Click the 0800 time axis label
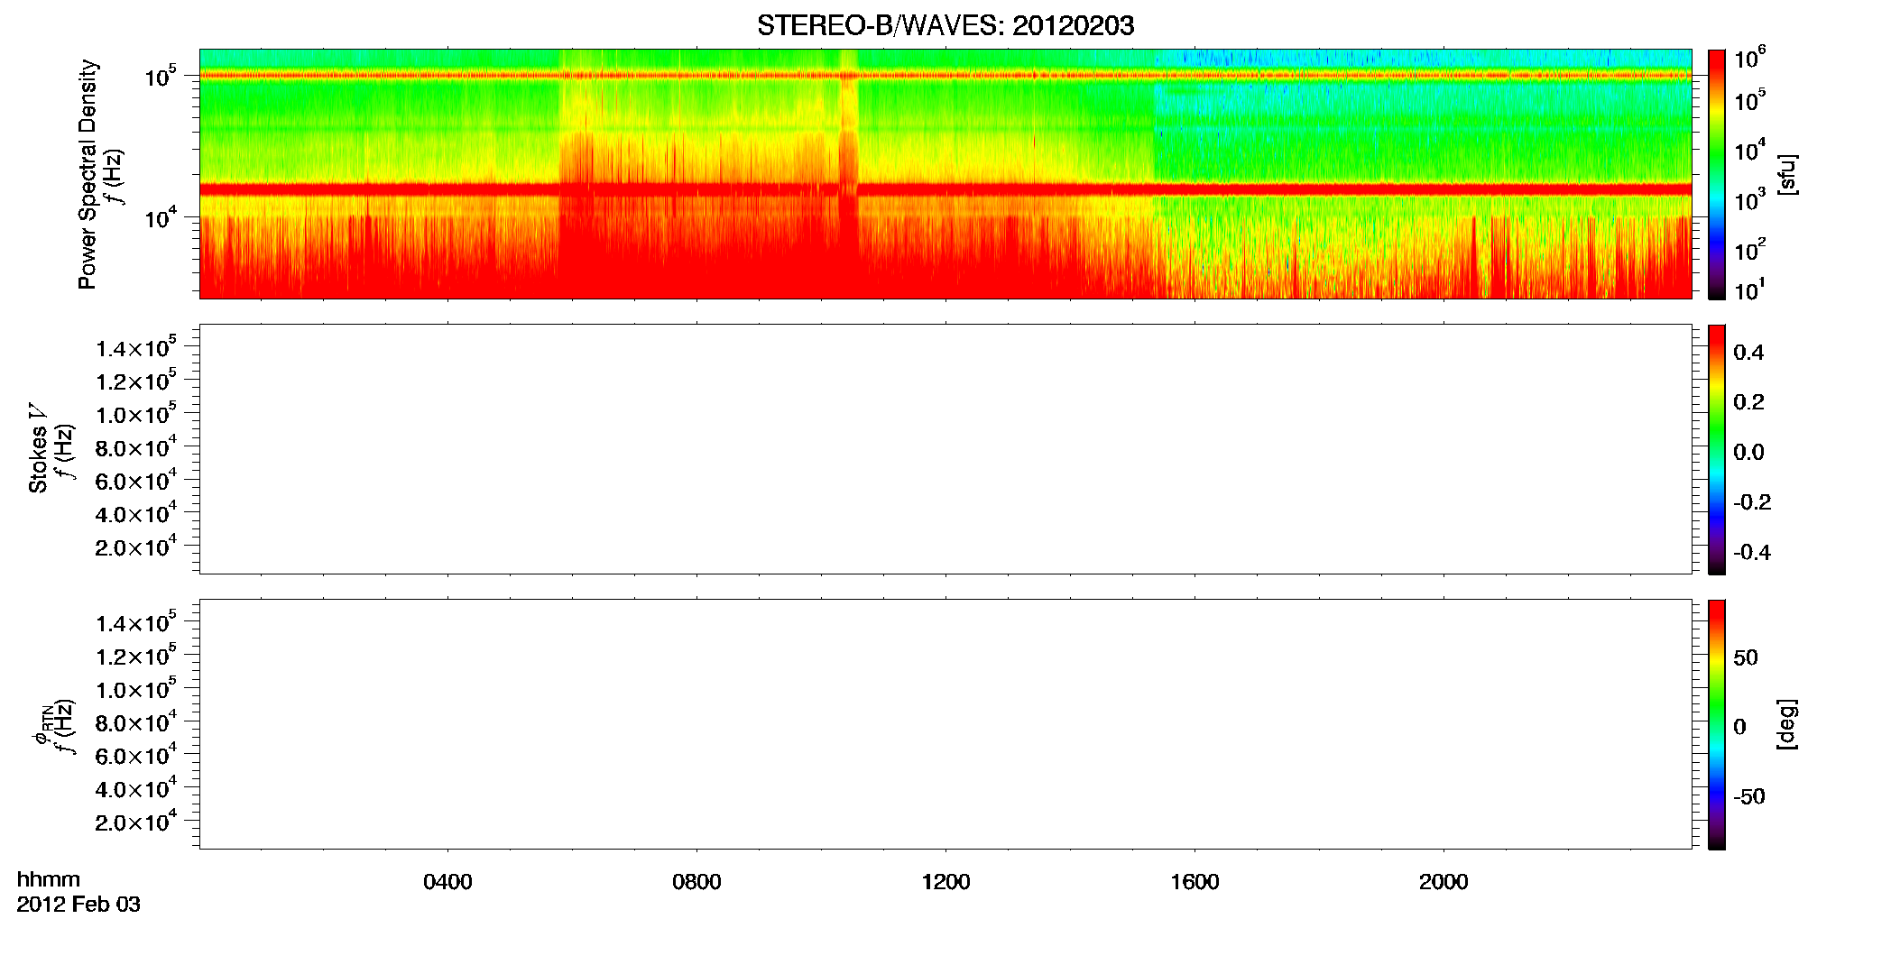Viewport: 1891px width, 974px height. click(x=696, y=882)
